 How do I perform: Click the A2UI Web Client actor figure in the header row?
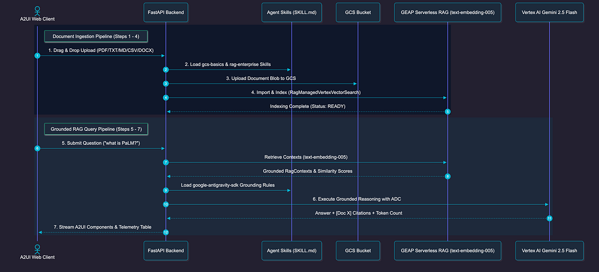(x=37, y=10)
